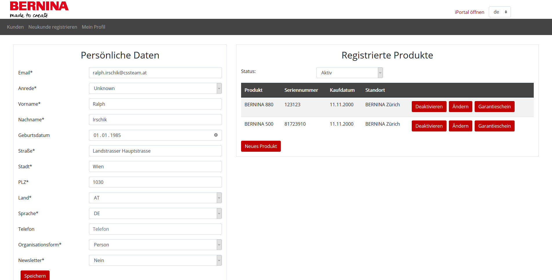
Task: Open Garantieschein for BERNINA 500
Action: click(x=494, y=126)
